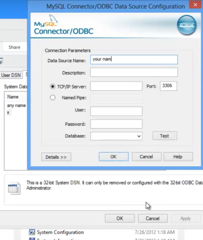The height and width of the screenshot is (240, 203).
Task: Click Cancel in the MySQL connector dialog
Action: point(147,157)
